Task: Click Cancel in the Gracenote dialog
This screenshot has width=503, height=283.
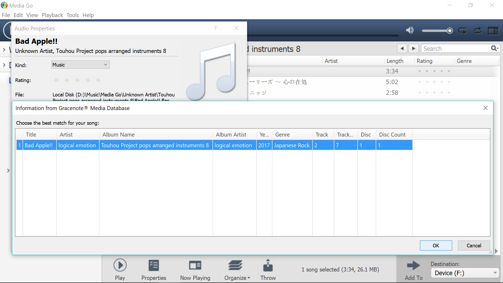Action: pos(474,246)
